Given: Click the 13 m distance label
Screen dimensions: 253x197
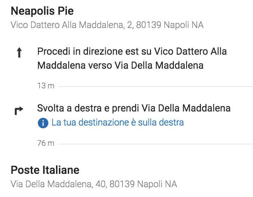Looking at the screenshot, I should [x=46, y=86].
